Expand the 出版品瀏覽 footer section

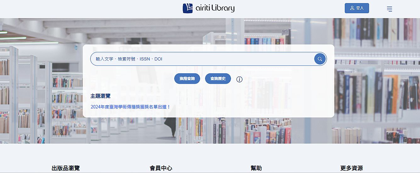pos(66,168)
